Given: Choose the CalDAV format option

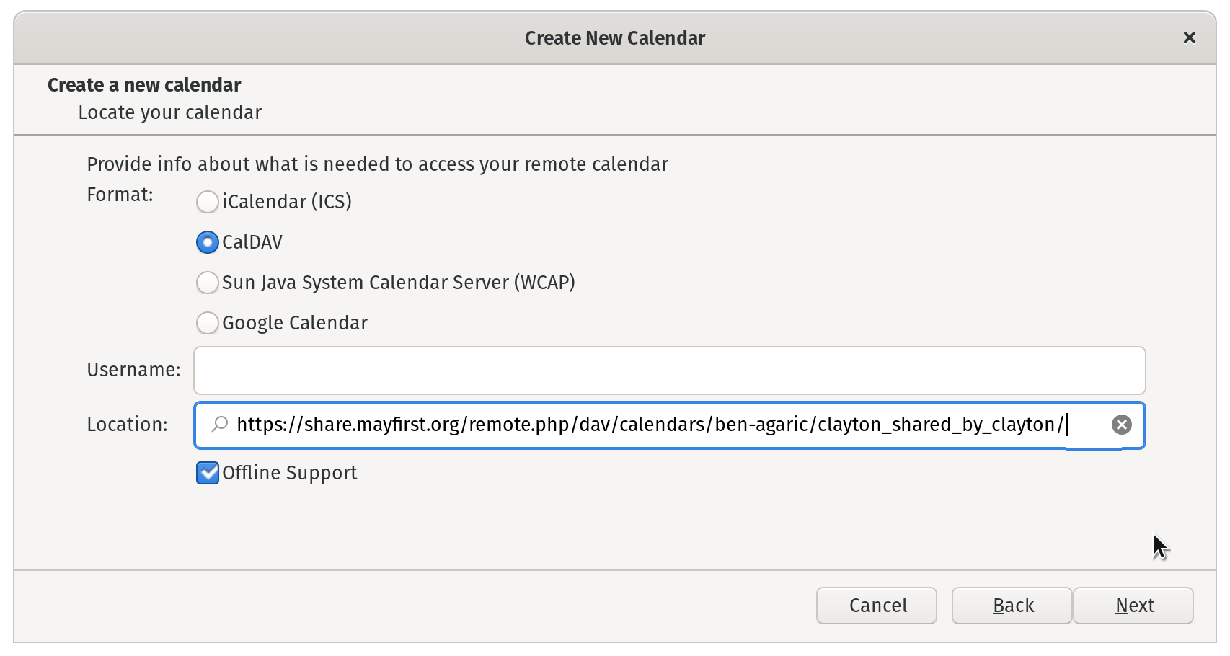Looking at the screenshot, I should 208,242.
